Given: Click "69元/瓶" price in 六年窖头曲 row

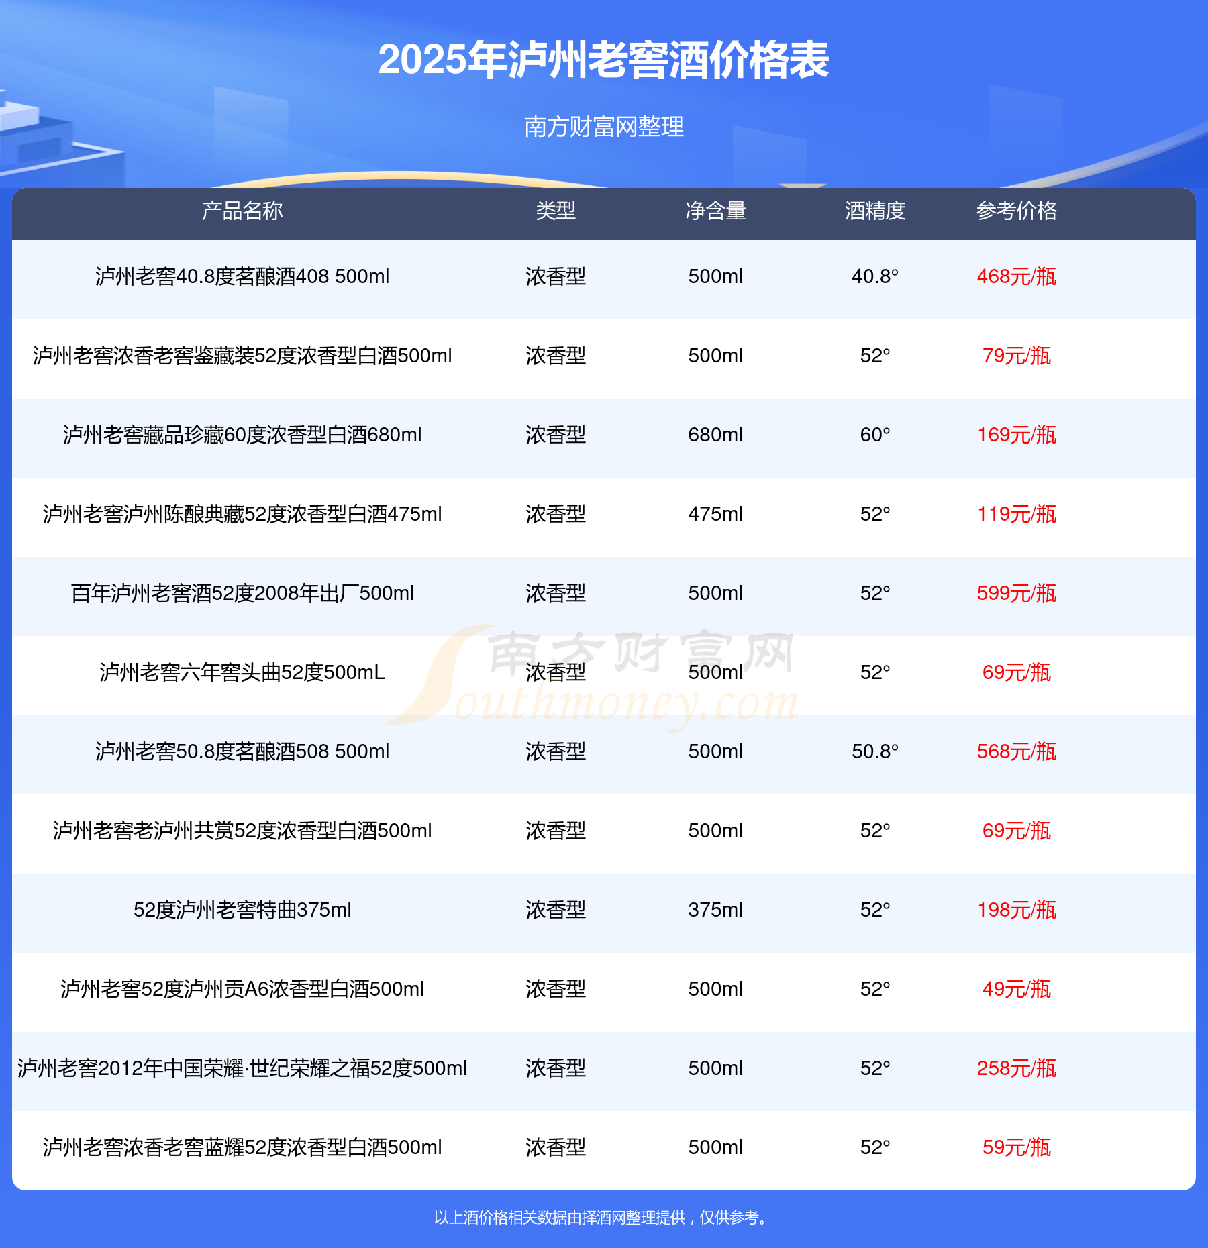Looking at the screenshot, I should click(1017, 672).
